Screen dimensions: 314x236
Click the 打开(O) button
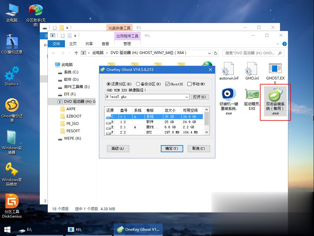(x=199, y=97)
